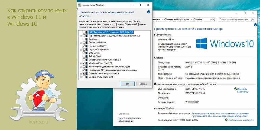Viewport: 260px width, 130px height.
Task: Click the Intel Core i3-2120 processor value
Action: pyautogui.click(x=210, y=63)
